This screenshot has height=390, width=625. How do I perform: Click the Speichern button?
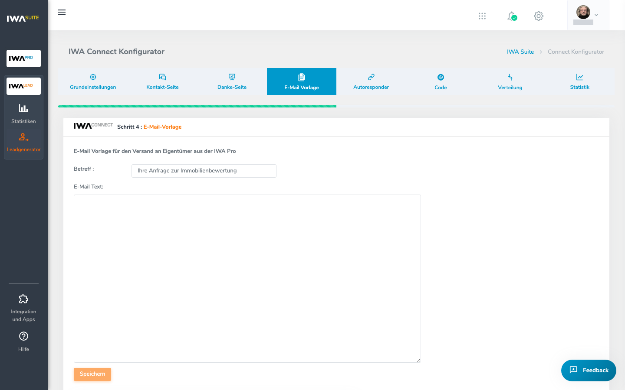pyautogui.click(x=92, y=374)
